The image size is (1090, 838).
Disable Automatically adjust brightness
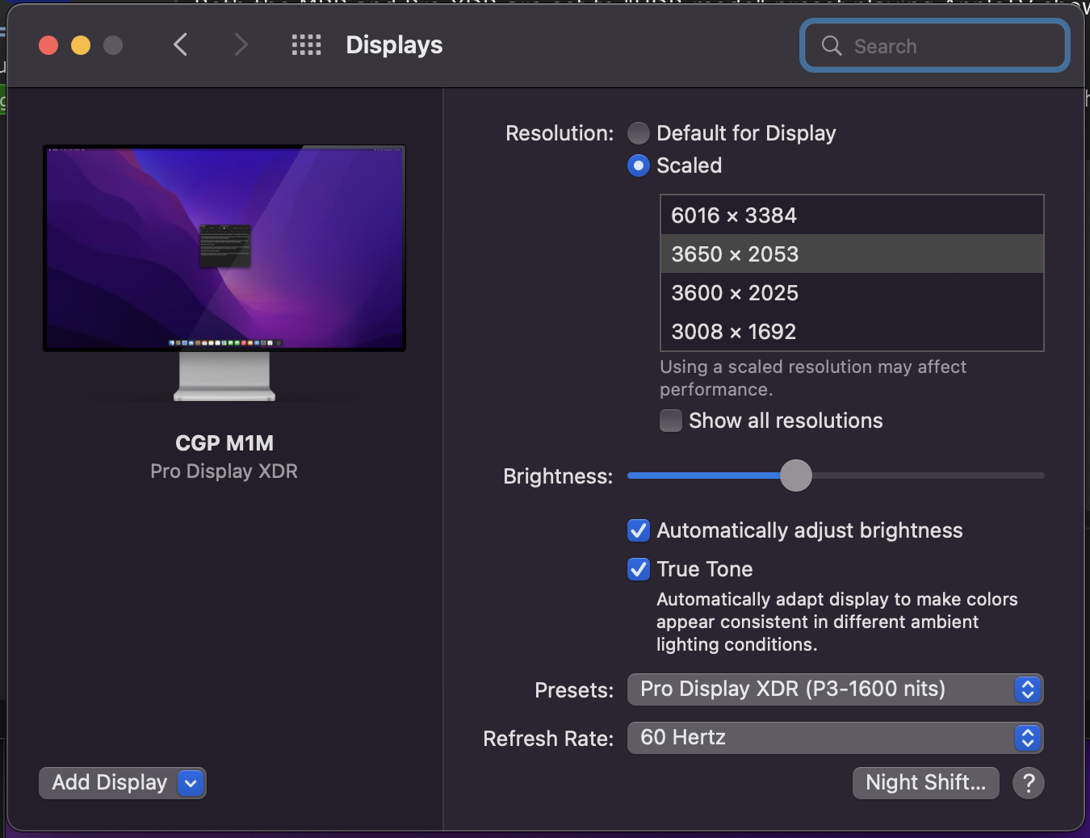pos(639,530)
